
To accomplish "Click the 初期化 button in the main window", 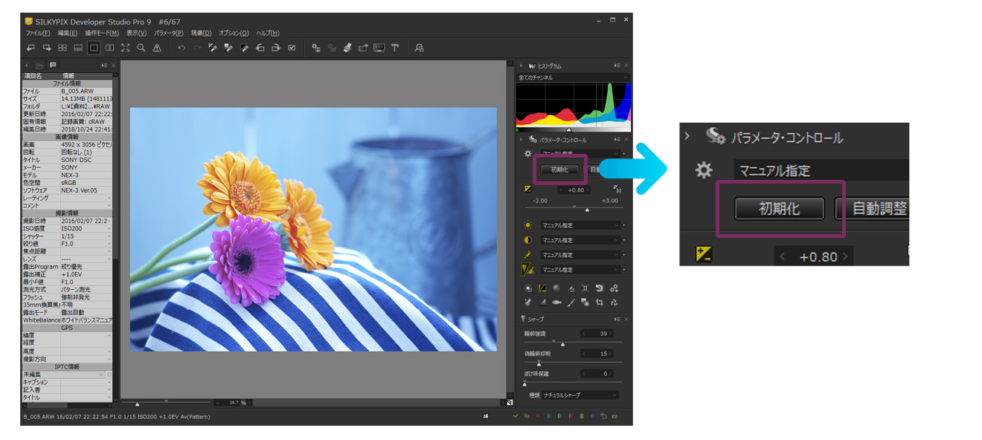I will click(559, 169).
